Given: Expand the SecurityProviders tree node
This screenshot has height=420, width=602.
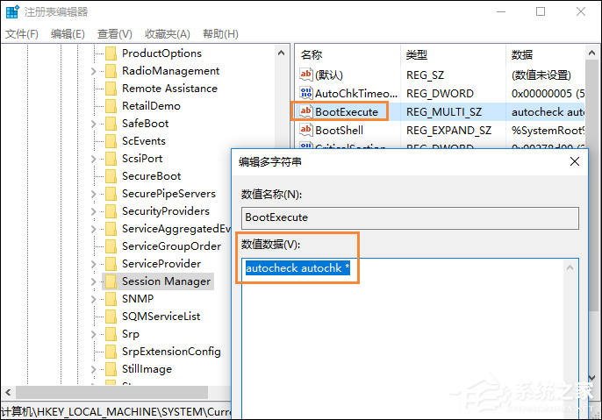Looking at the screenshot, I should 93,211.
